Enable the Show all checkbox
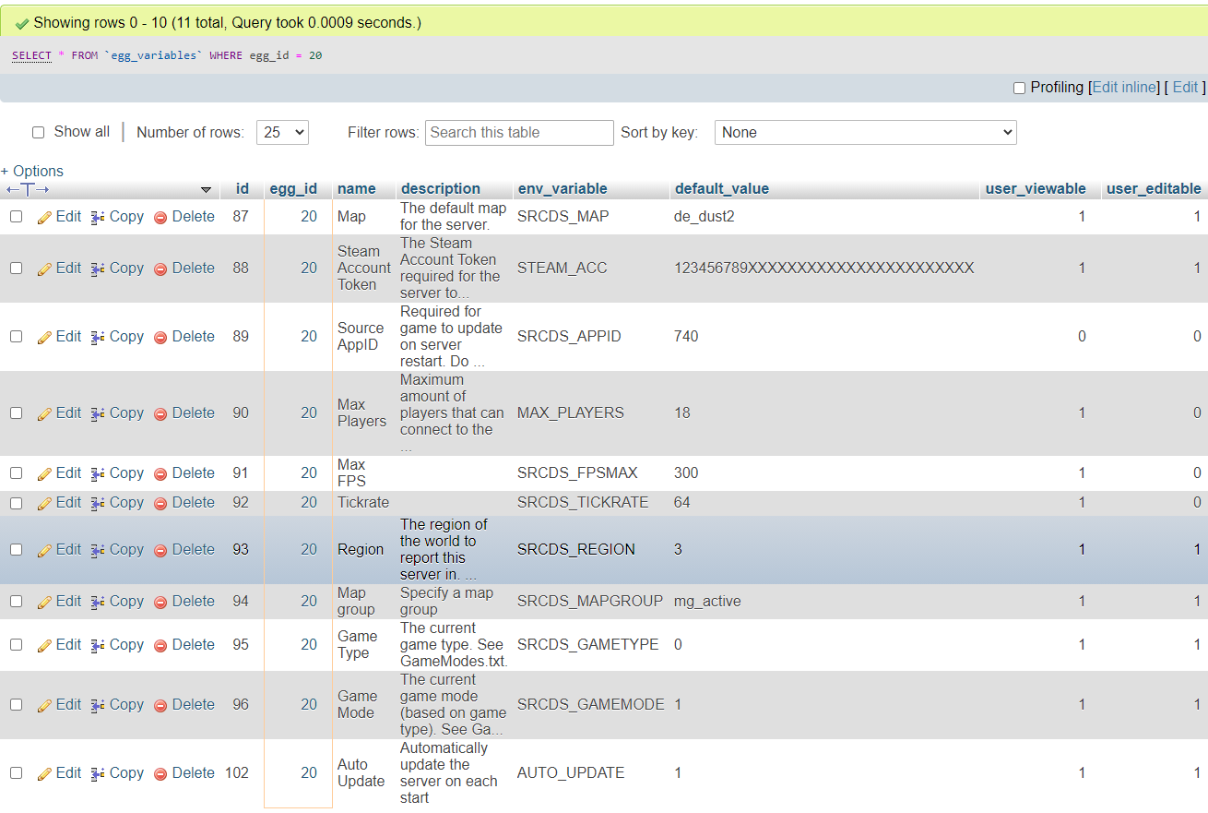The width and height of the screenshot is (1208, 813). [38, 131]
